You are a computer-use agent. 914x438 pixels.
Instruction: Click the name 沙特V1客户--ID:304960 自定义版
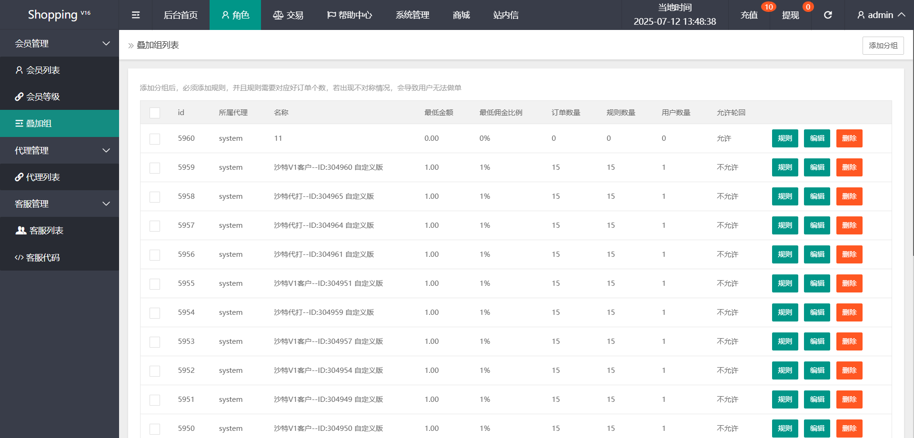pyautogui.click(x=329, y=167)
